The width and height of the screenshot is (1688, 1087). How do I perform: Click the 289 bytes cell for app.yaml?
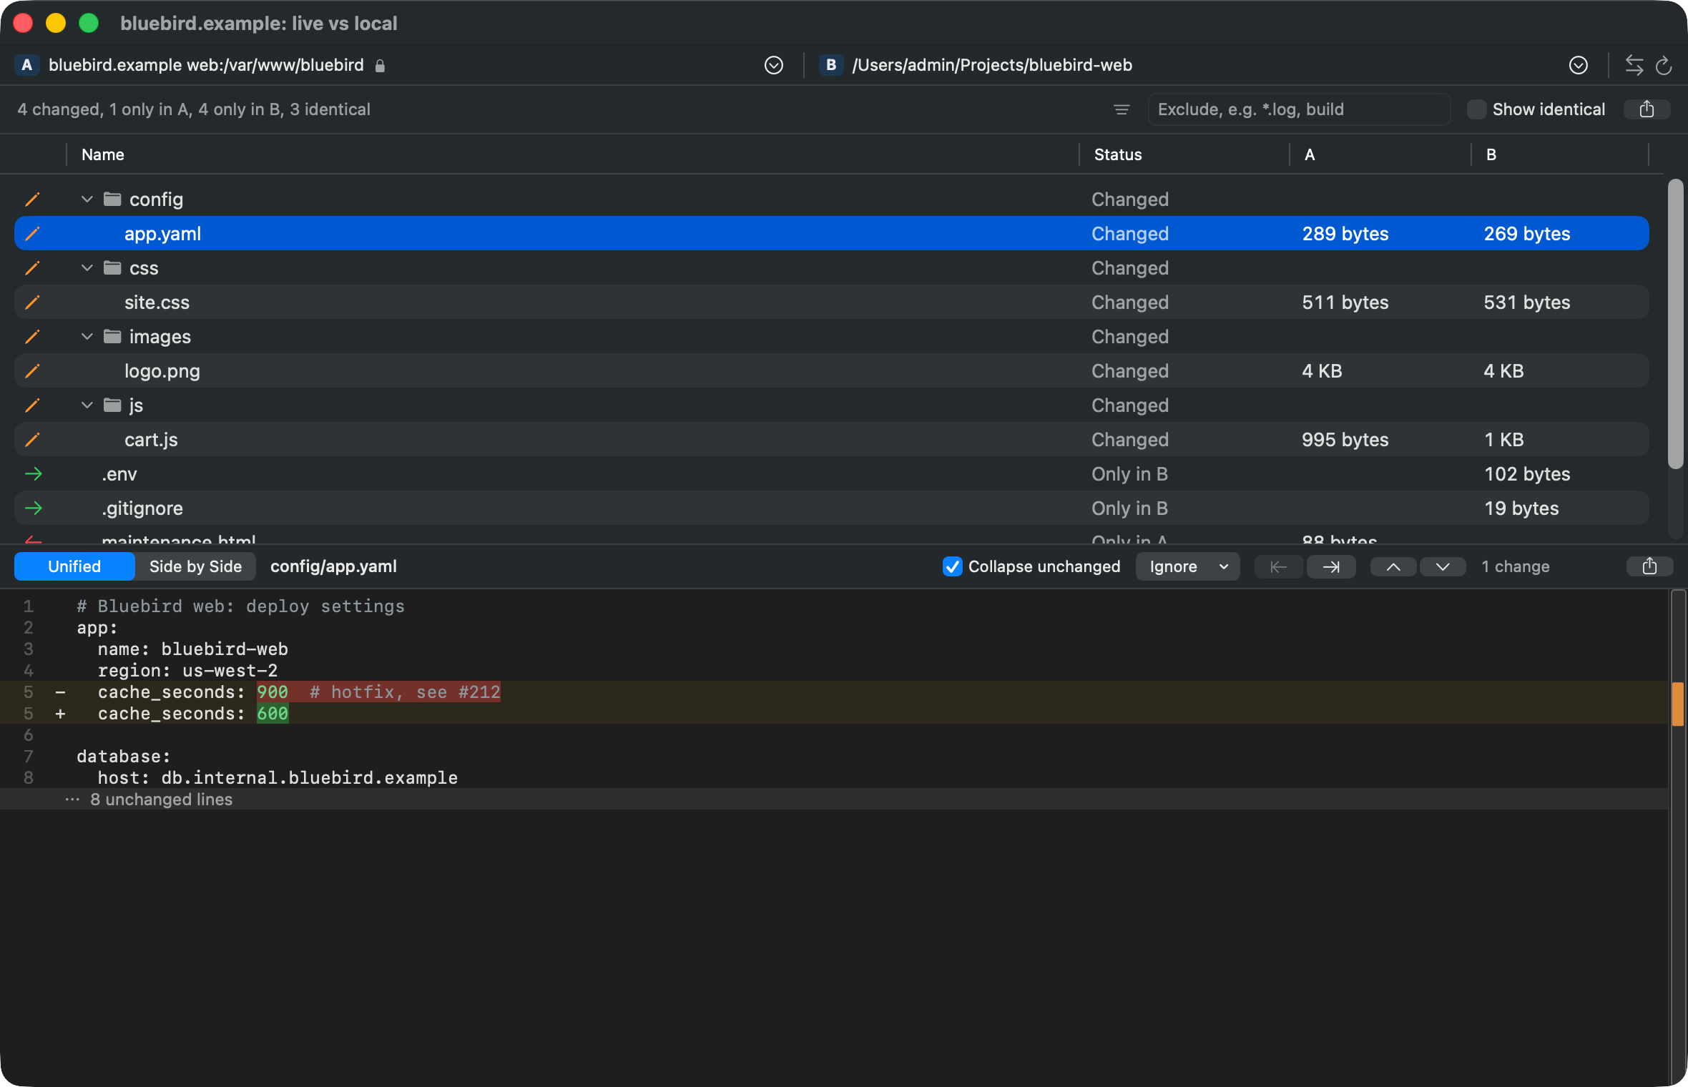[x=1345, y=233]
